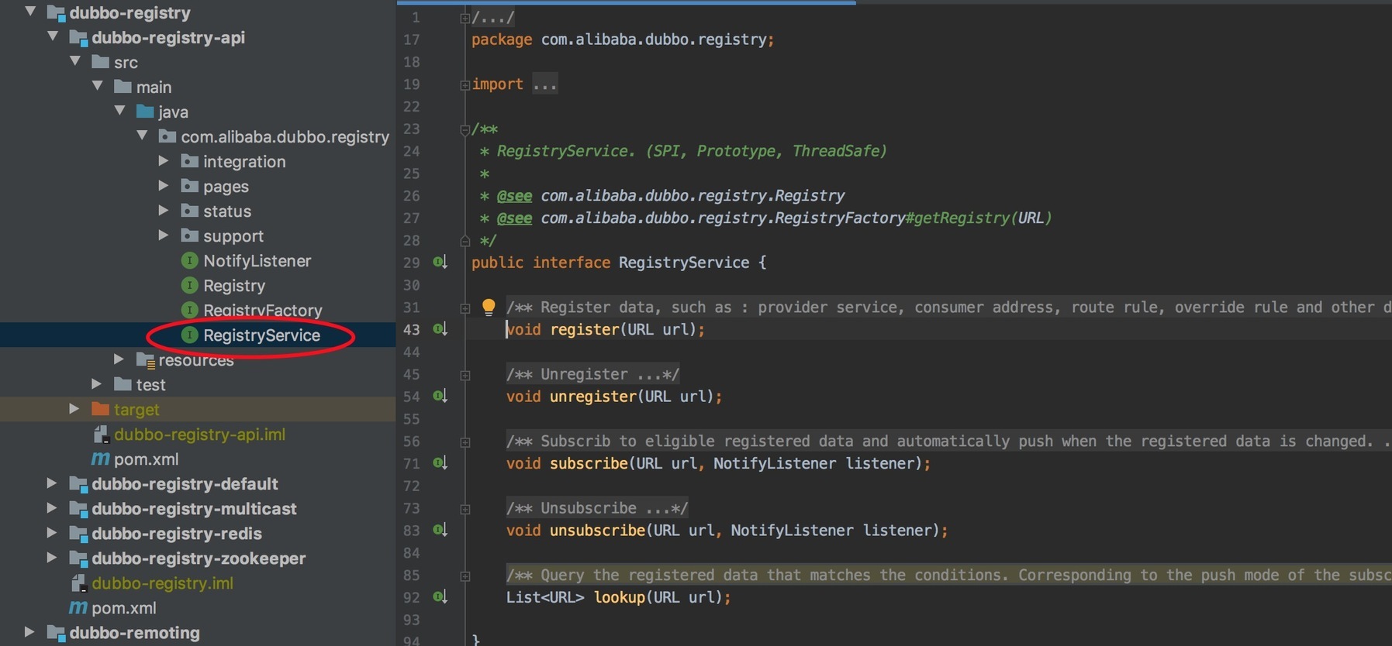Open dubbo-registry.iml file

(x=162, y=583)
